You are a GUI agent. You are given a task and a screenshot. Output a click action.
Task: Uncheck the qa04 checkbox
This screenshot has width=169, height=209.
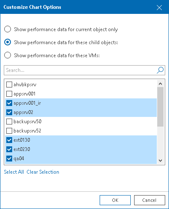(x=9, y=159)
